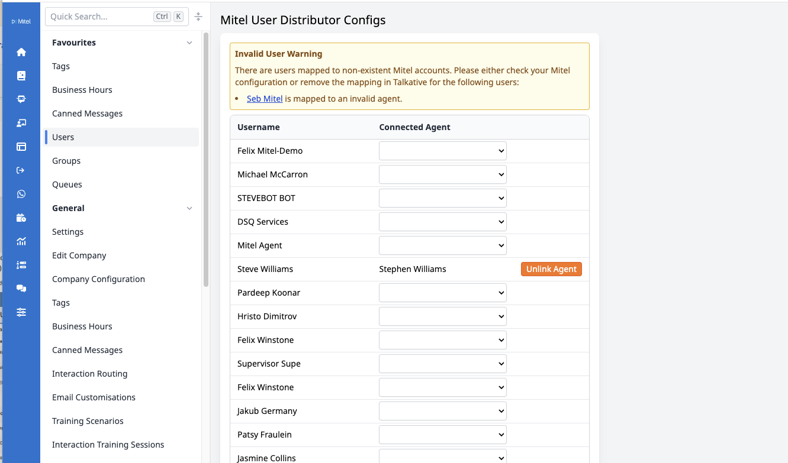
Task: Click the Favourites section header
Action: tap(74, 43)
